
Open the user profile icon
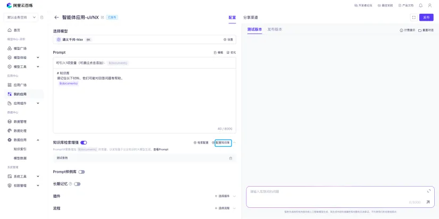pos(430,5)
